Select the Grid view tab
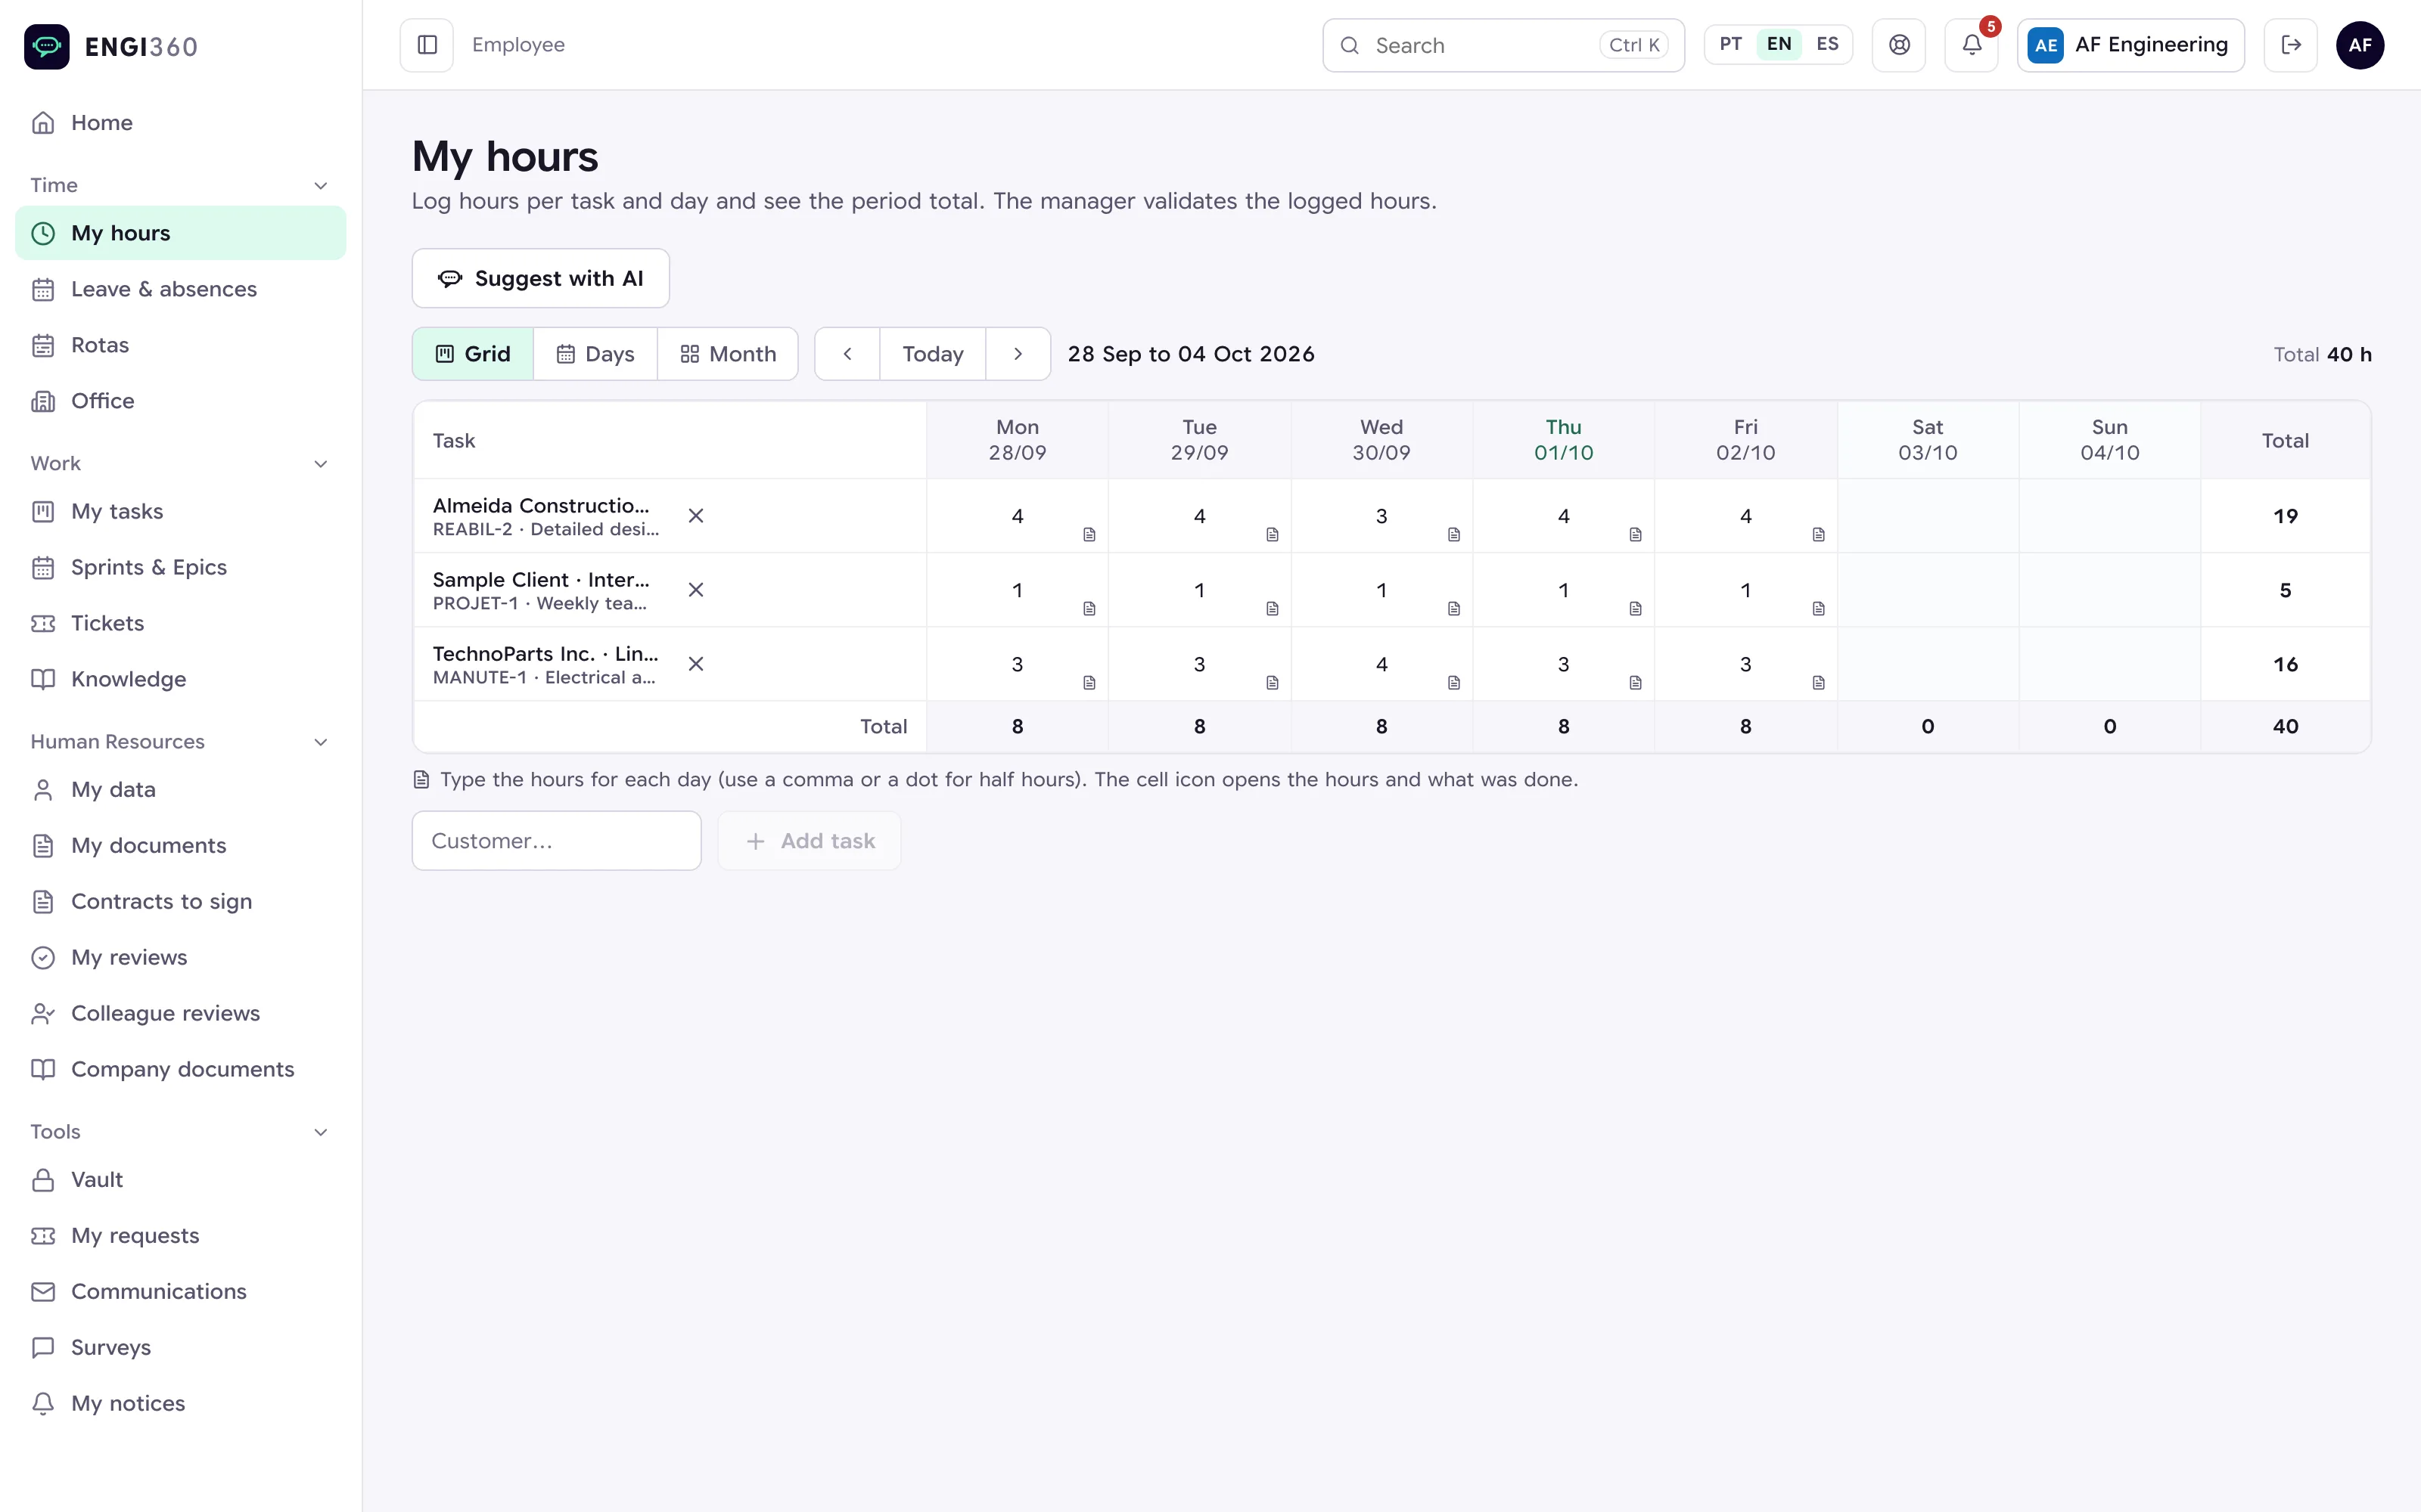This screenshot has height=1512, width=2421. [x=472, y=354]
